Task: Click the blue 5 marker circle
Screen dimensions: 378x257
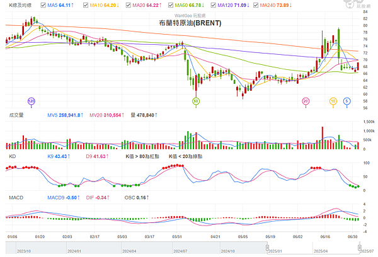Action: tap(347, 101)
